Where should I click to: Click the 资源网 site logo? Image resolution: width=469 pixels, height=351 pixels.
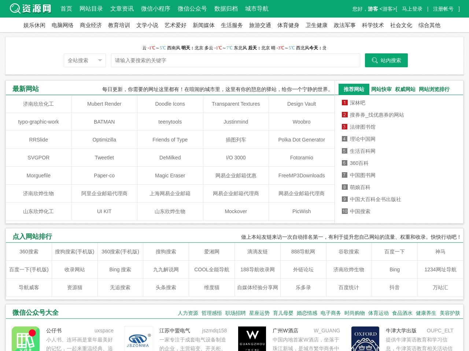tap(30, 8)
